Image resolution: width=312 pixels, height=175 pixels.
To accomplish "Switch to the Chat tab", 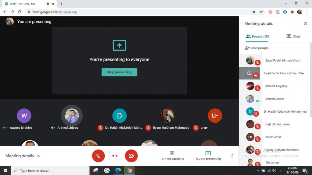I will pyautogui.click(x=293, y=37).
